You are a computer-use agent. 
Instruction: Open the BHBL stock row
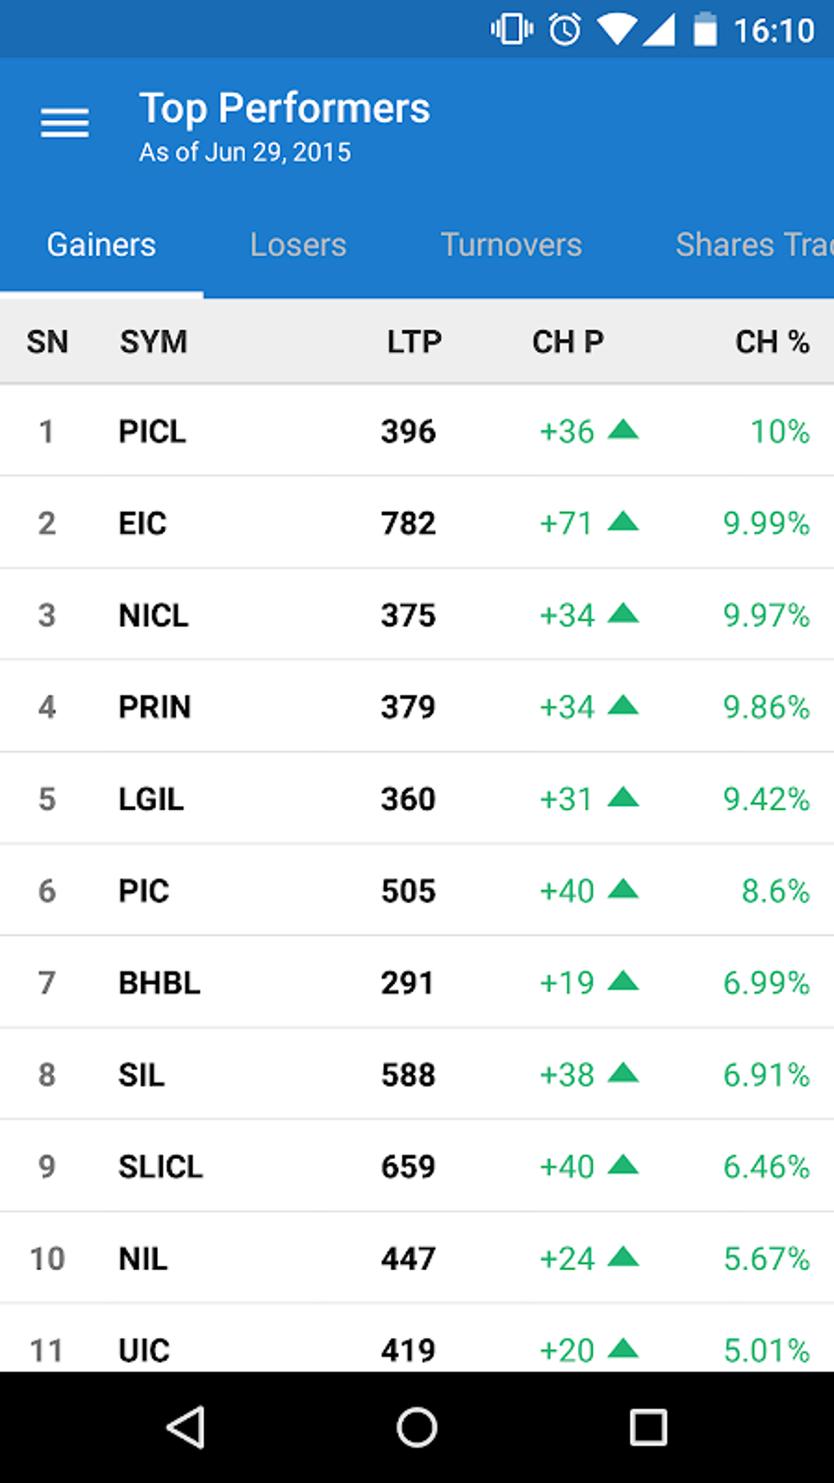click(x=159, y=982)
